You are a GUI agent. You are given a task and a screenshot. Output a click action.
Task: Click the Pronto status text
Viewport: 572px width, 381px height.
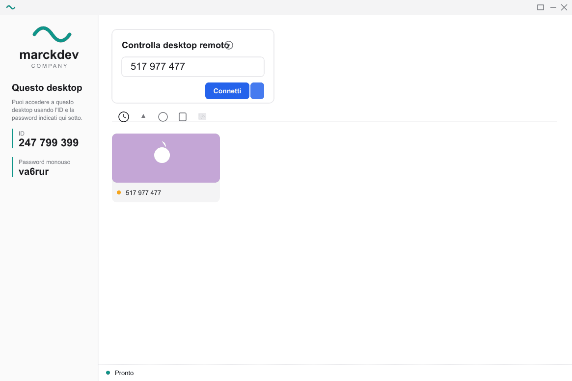[124, 373]
